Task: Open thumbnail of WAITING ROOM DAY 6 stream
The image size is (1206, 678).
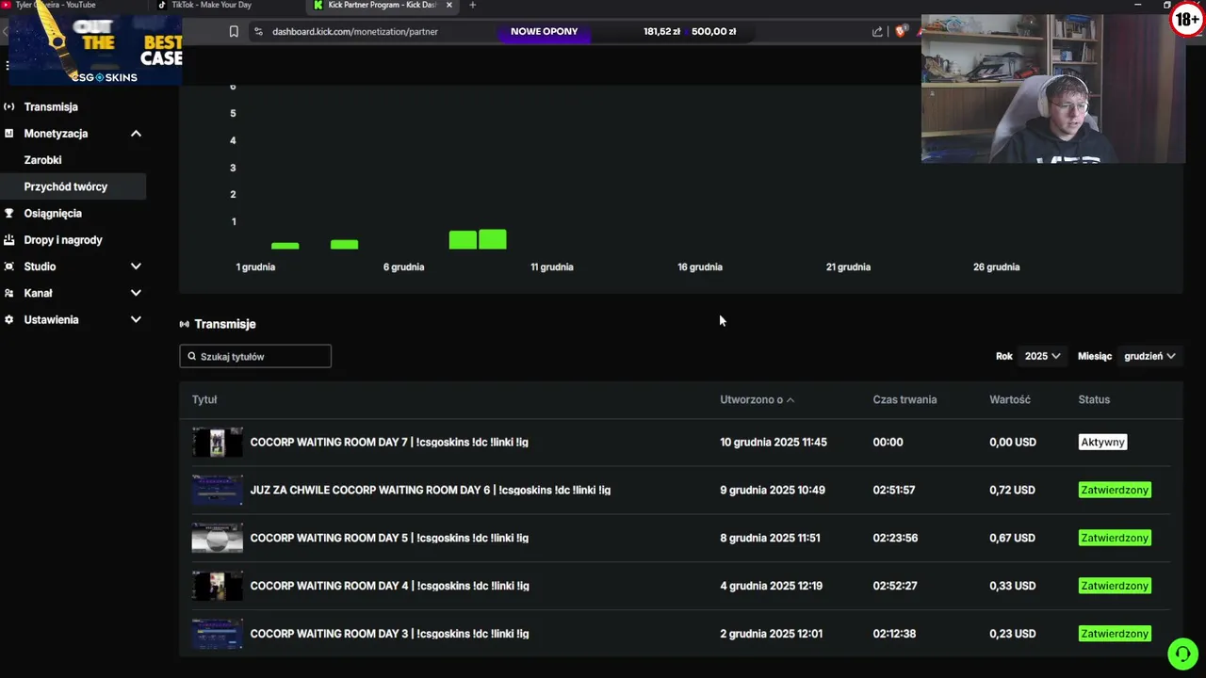Action: point(218,490)
